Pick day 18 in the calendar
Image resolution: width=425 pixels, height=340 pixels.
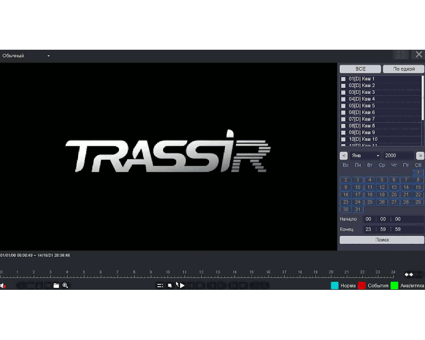[370, 195]
